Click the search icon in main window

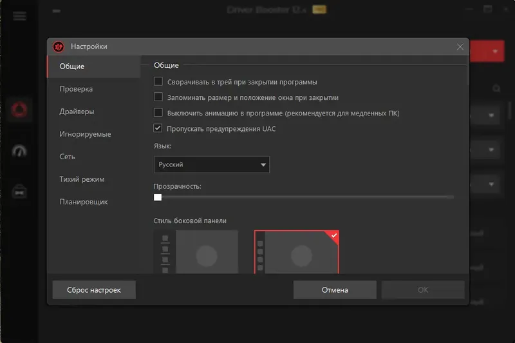pyautogui.click(x=496, y=88)
